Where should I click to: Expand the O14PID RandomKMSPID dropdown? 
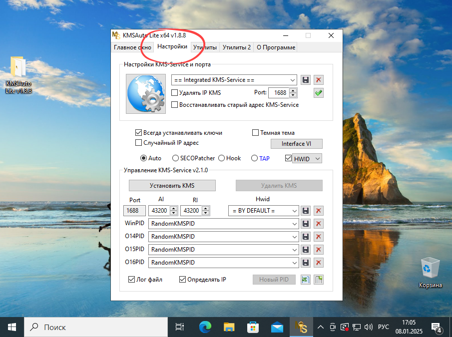tap(294, 237)
